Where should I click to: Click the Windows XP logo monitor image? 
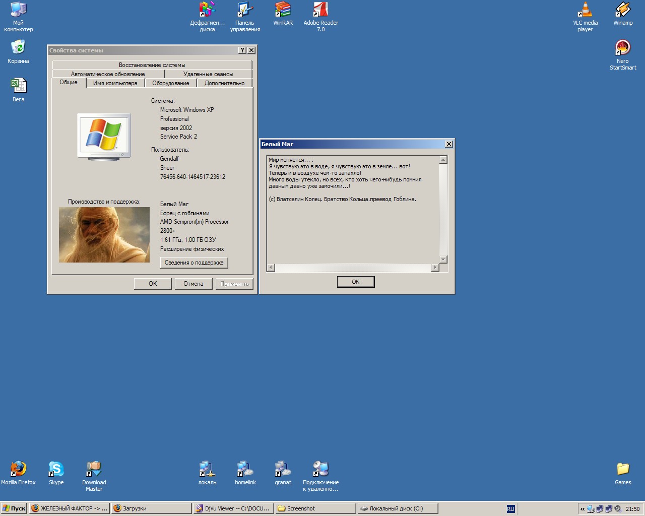104,137
